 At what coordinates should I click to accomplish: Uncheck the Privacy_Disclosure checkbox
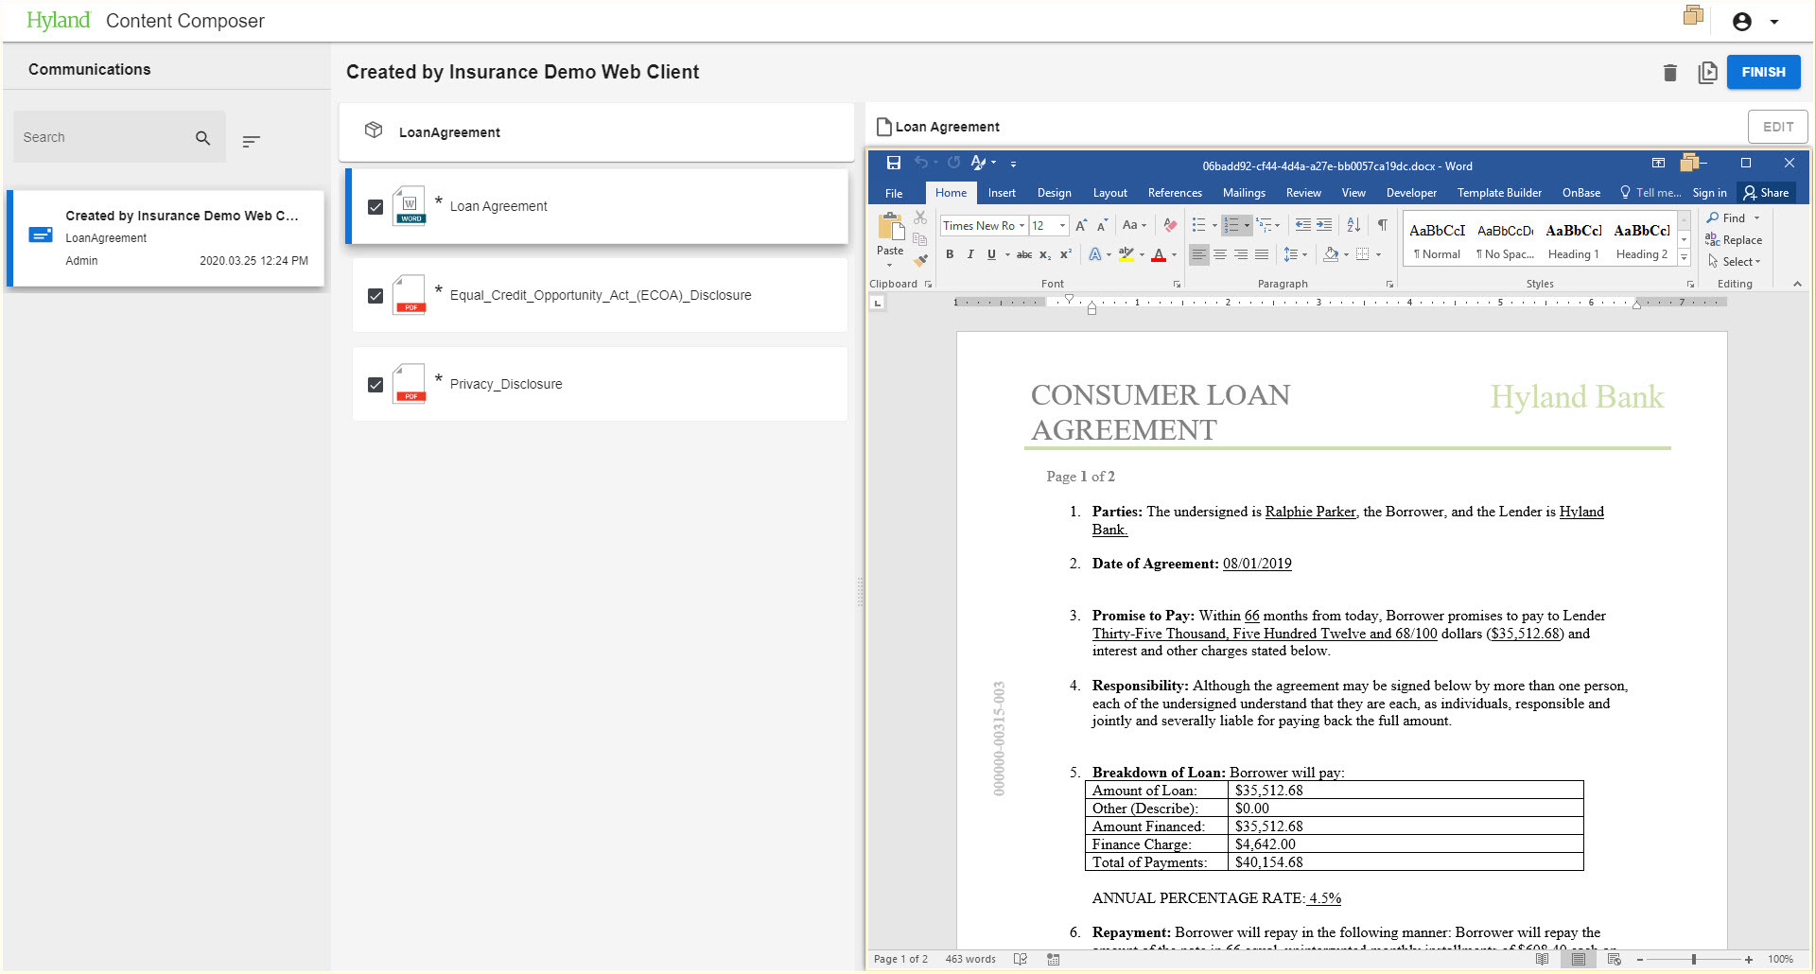point(375,385)
